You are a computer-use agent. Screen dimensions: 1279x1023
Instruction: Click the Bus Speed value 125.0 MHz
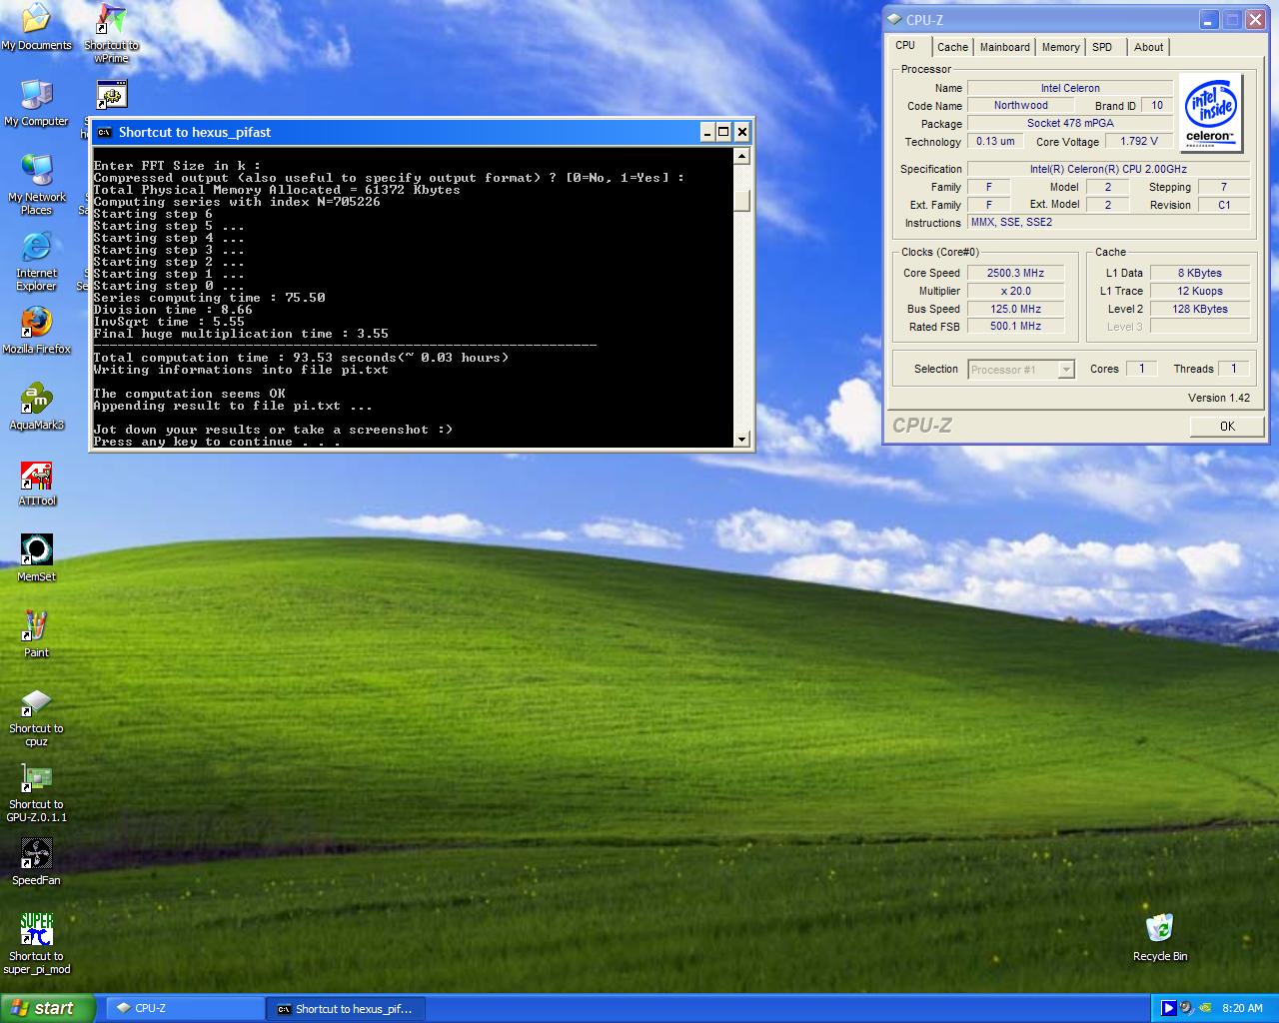(x=1015, y=309)
